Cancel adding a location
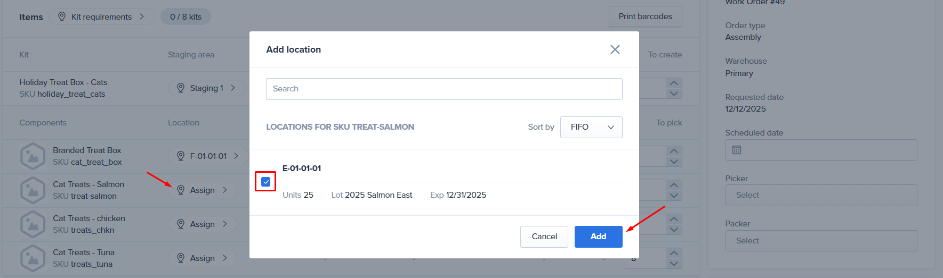The height and width of the screenshot is (278, 943). pos(544,237)
